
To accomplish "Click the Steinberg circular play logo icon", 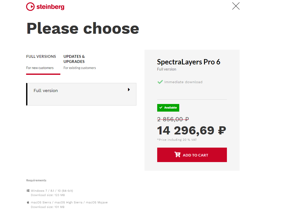I will click(30, 7).
